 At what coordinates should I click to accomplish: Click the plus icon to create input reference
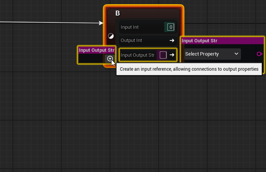pyautogui.click(x=110, y=59)
